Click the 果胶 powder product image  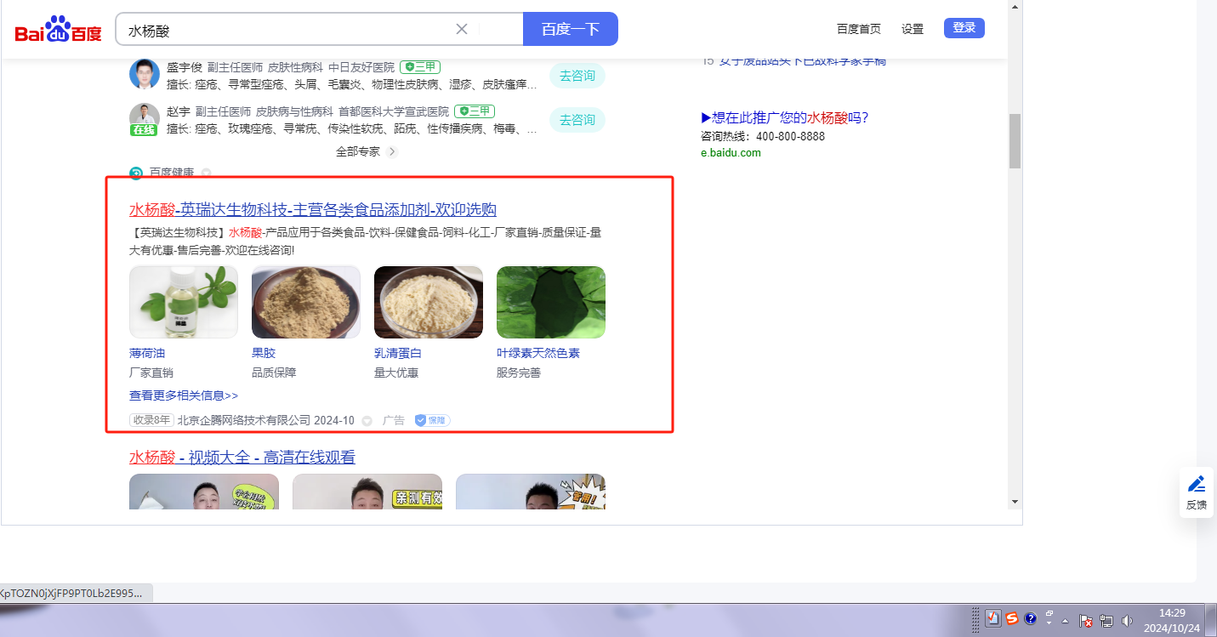306,302
